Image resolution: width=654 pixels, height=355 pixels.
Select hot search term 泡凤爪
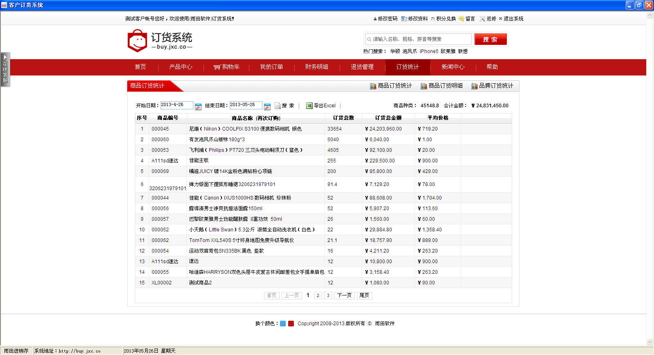click(410, 51)
